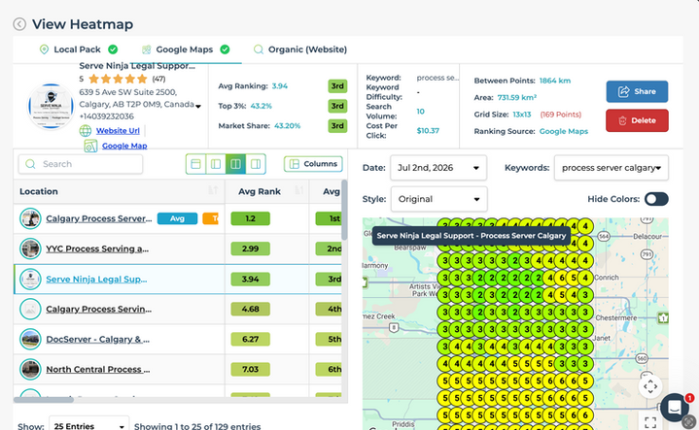Click the Serve Ninja business logo thumbnail

point(51,107)
